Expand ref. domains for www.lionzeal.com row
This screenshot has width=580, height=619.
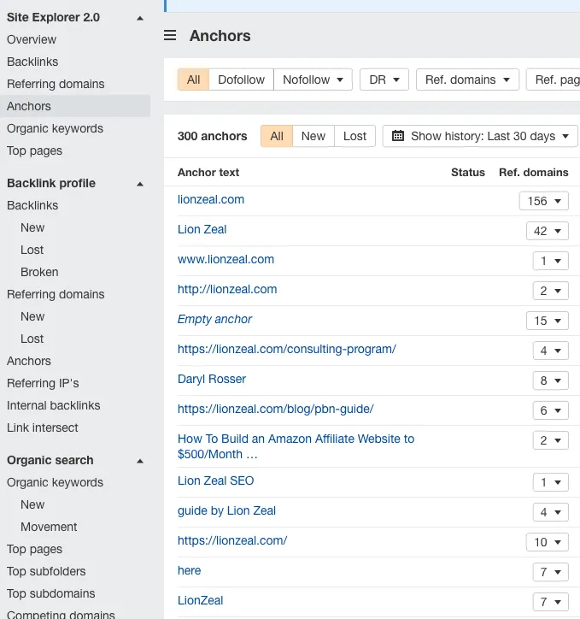[x=550, y=261]
